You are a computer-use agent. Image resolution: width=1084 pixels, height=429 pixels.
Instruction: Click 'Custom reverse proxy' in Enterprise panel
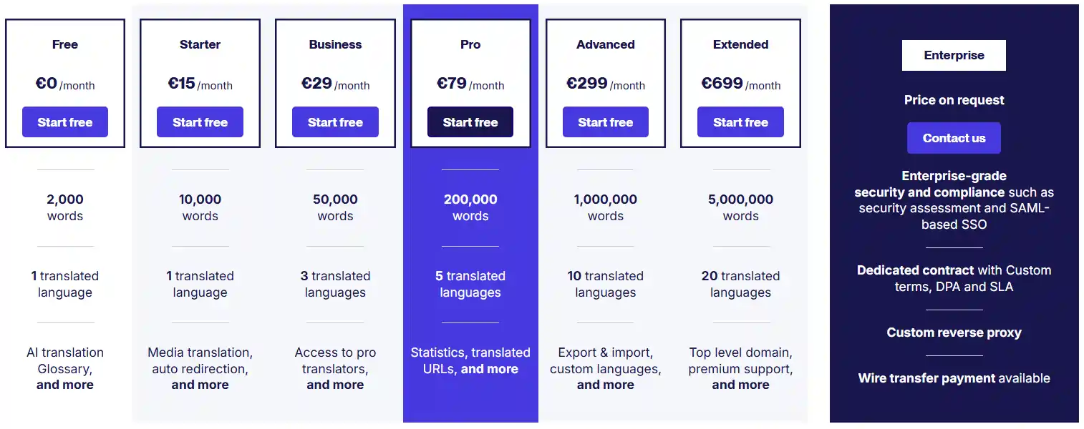coord(954,332)
